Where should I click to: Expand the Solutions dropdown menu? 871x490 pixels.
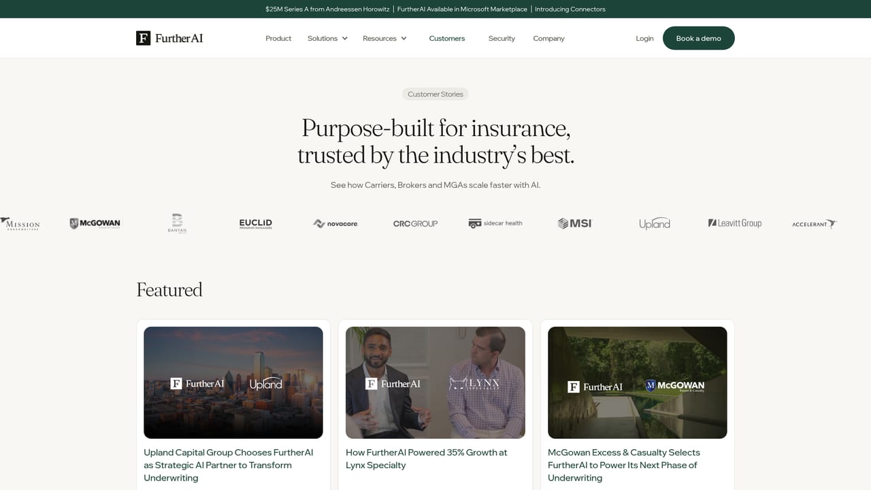327,39
